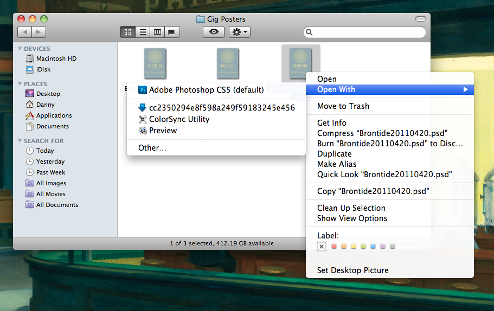
Task: Burn "Brontide20110420.psd" to Disc
Action: click(x=390, y=144)
